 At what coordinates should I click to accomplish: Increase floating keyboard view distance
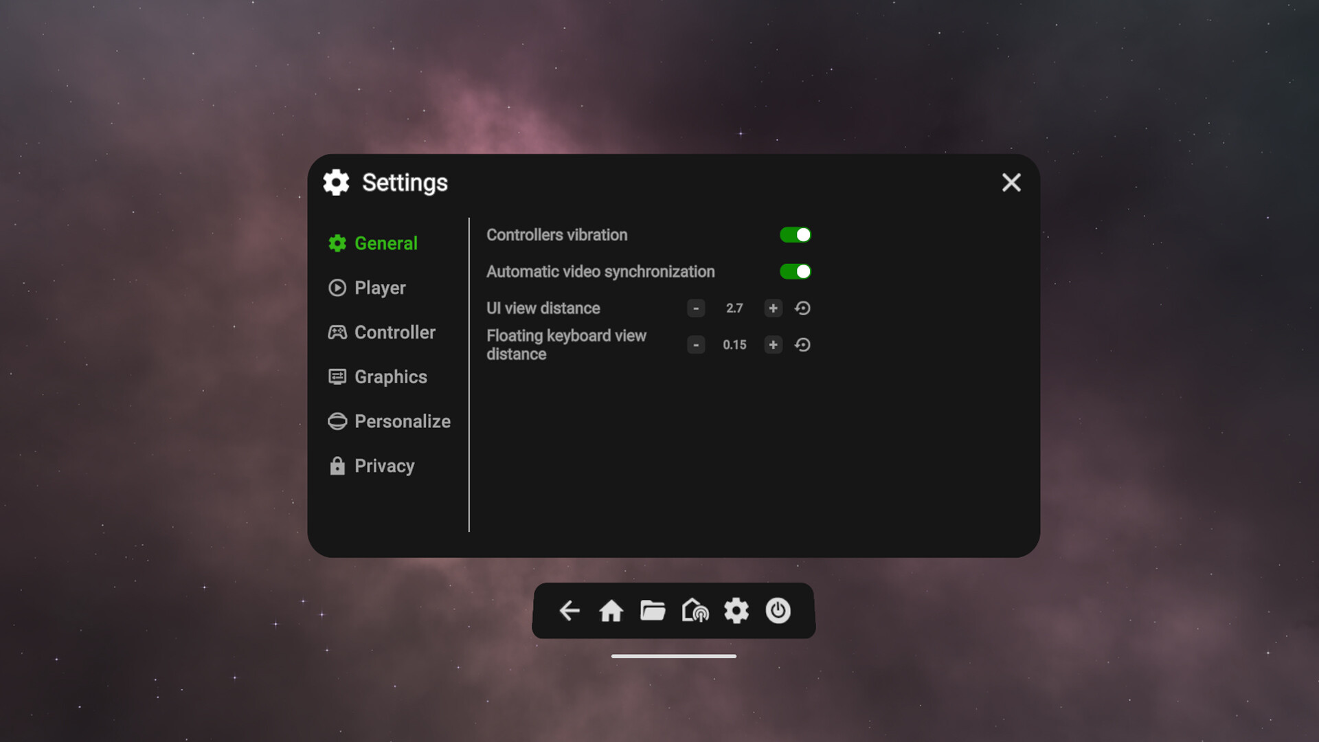pyautogui.click(x=773, y=345)
